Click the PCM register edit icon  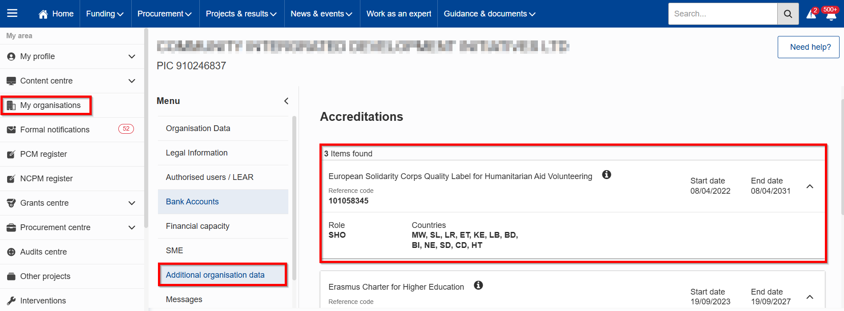point(11,154)
